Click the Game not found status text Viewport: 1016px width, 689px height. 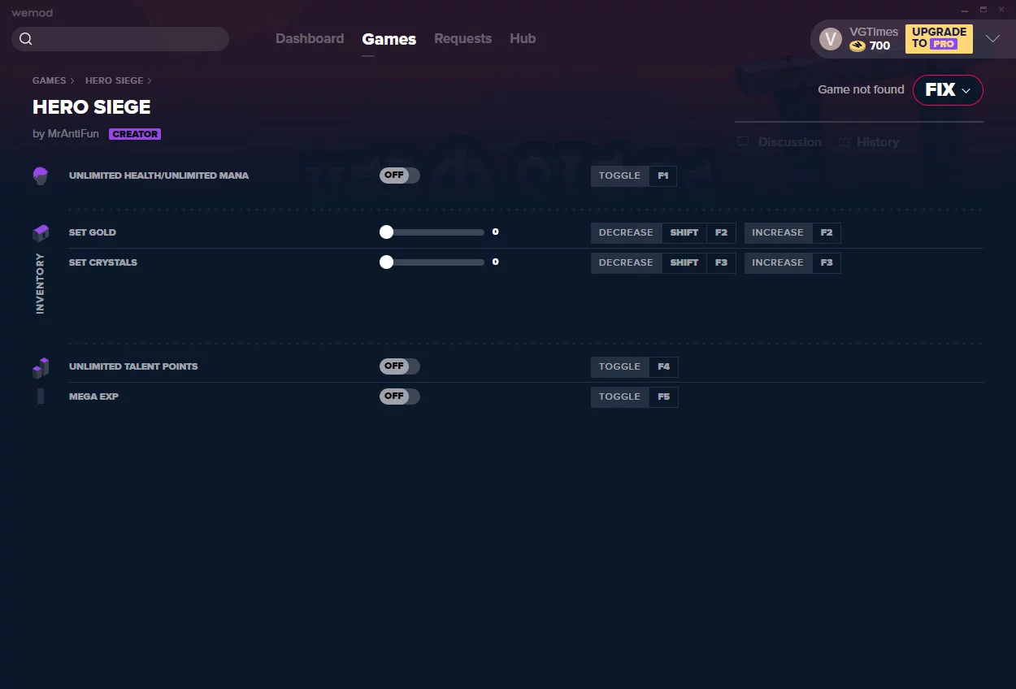click(861, 89)
